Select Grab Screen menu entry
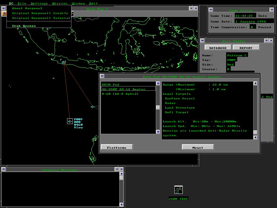The width and height of the screenshot is (277, 208). point(39,26)
